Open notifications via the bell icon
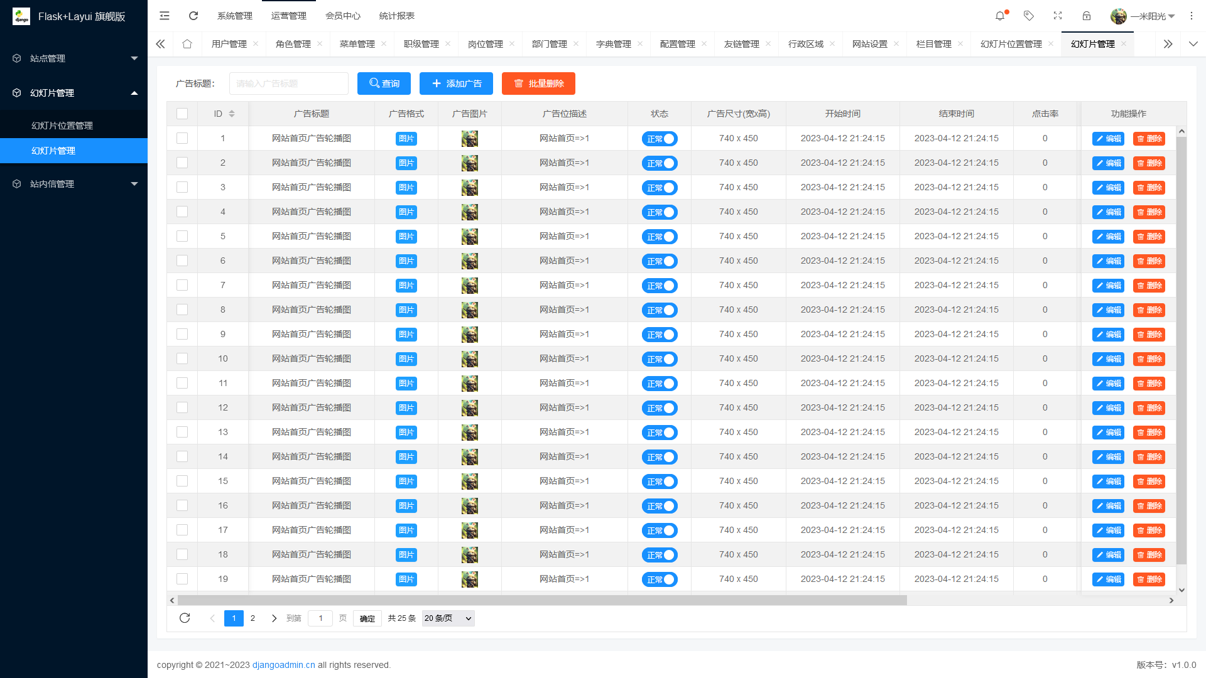1206x678 pixels. point(999,16)
